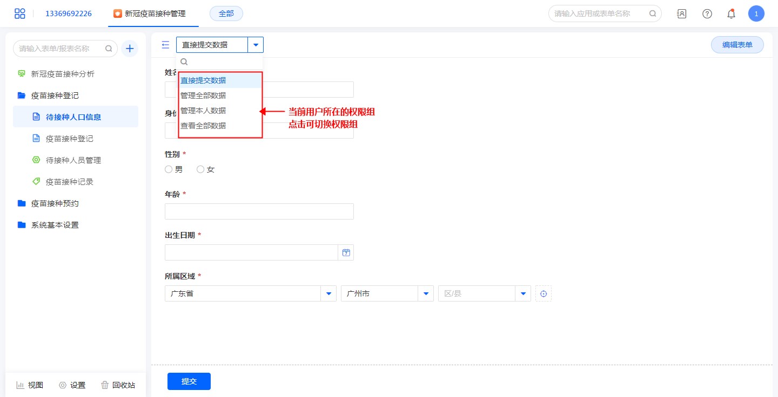Click the contacts book icon in header

tap(681, 13)
